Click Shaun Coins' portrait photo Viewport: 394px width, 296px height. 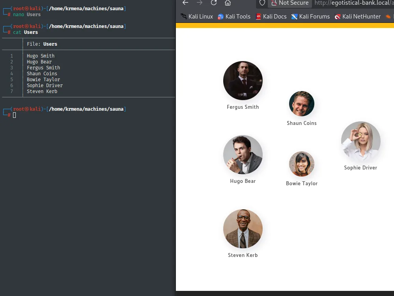click(x=302, y=104)
